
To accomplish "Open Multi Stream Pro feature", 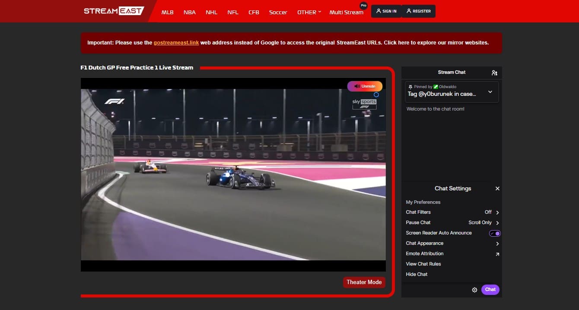I will (x=347, y=12).
